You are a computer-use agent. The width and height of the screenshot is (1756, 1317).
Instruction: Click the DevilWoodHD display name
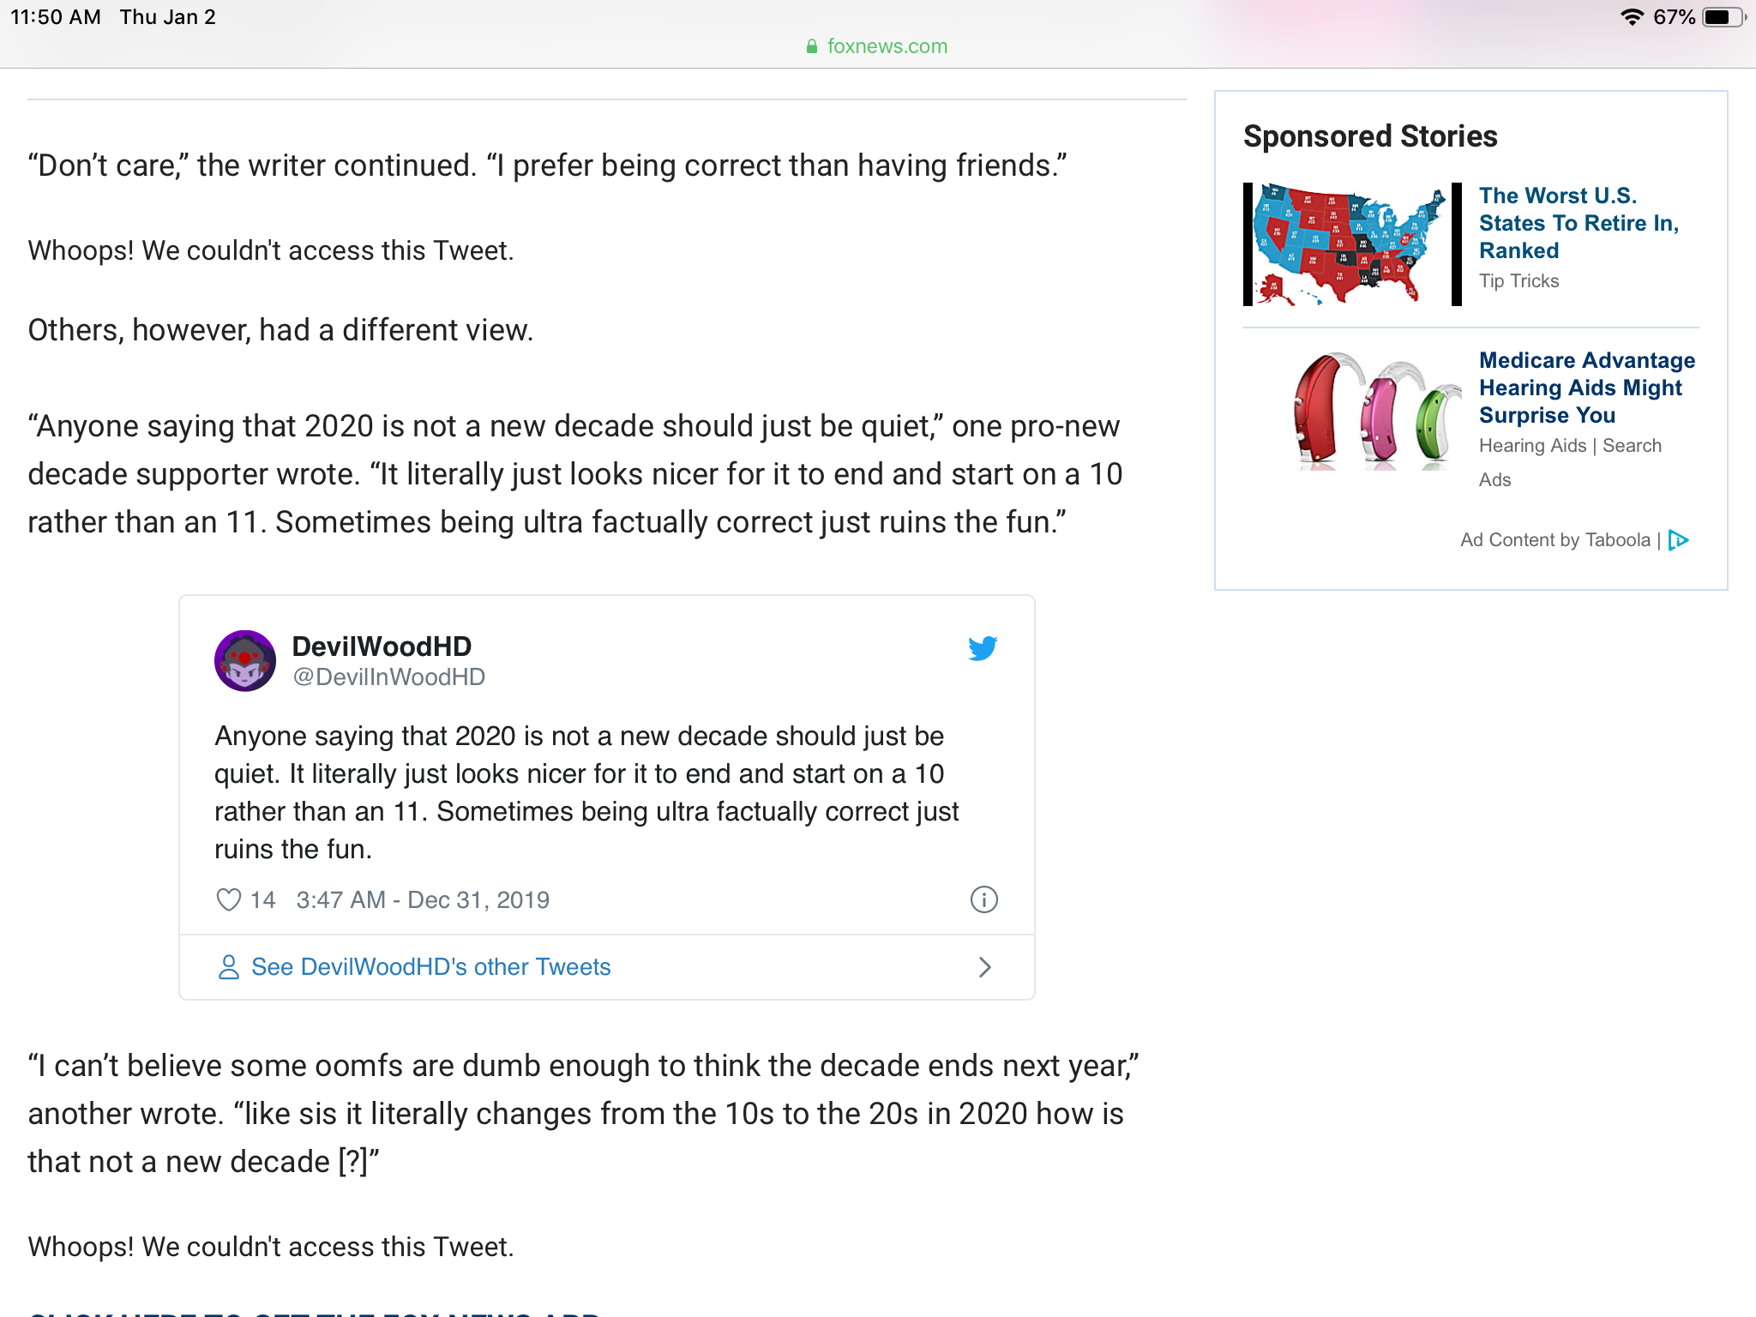click(x=382, y=646)
